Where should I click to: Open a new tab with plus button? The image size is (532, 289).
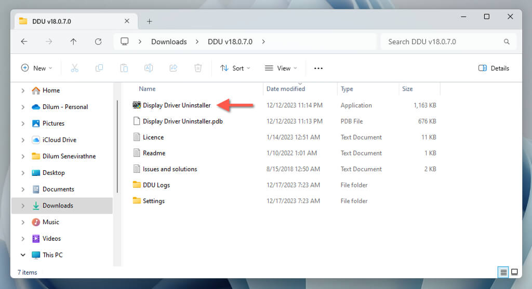point(149,21)
